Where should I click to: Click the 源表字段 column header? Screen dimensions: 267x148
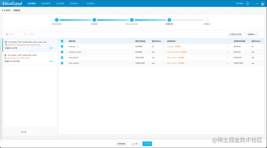pos(72,41)
